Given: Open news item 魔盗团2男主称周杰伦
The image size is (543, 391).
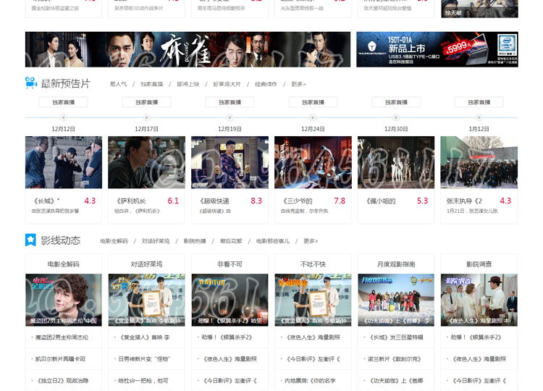Looking at the screenshot, I should [62, 337].
